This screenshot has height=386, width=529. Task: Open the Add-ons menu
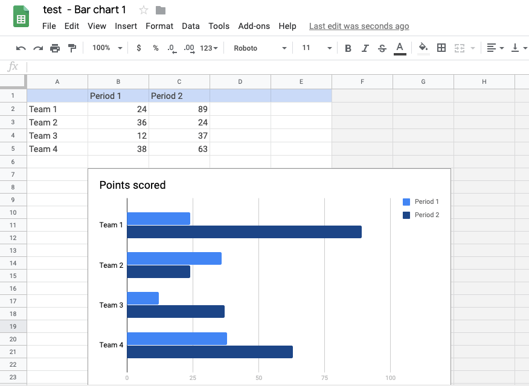pyautogui.click(x=254, y=26)
